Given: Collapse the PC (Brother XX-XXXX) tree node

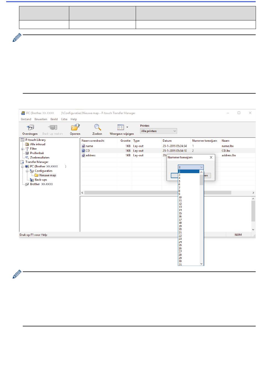Looking at the screenshot, I should (x=22, y=167).
